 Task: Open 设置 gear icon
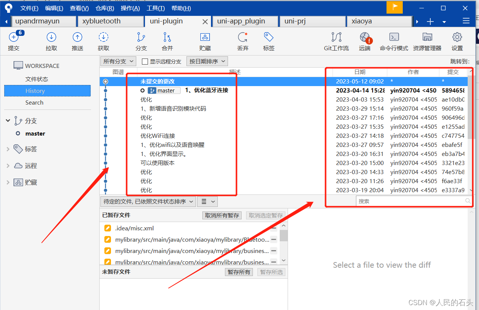[457, 37]
